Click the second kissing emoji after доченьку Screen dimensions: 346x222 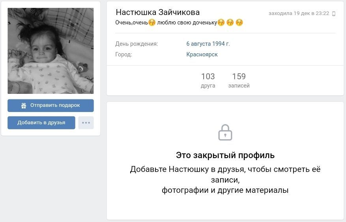tap(230, 22)
